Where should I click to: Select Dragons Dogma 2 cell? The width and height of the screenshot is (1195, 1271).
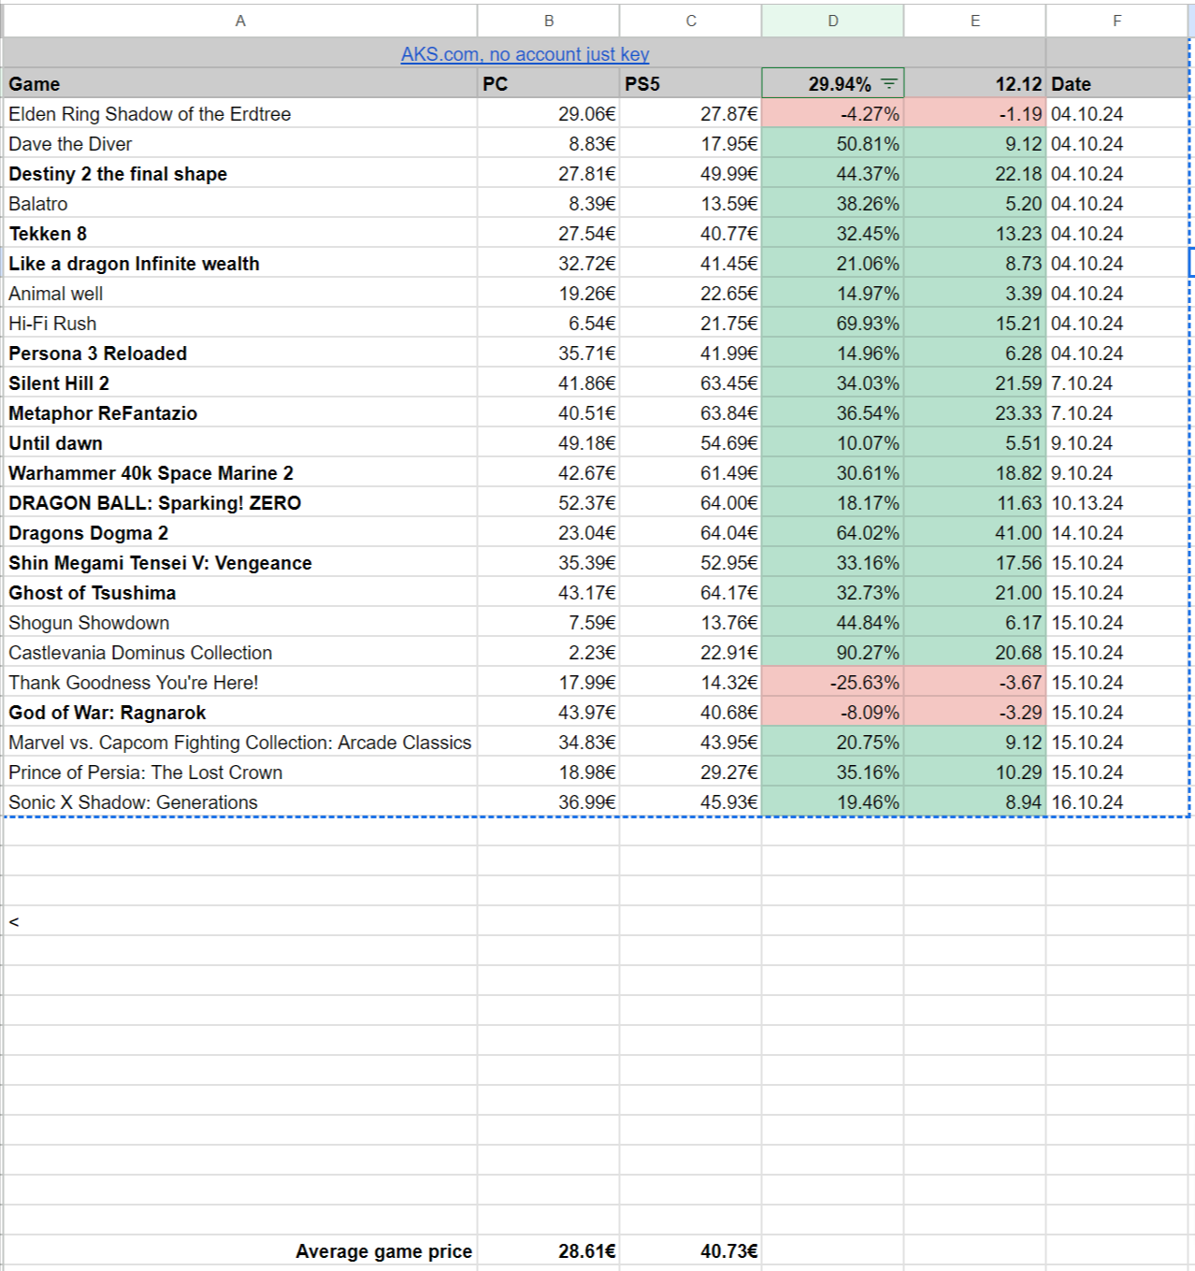click(x=240, y=533)
